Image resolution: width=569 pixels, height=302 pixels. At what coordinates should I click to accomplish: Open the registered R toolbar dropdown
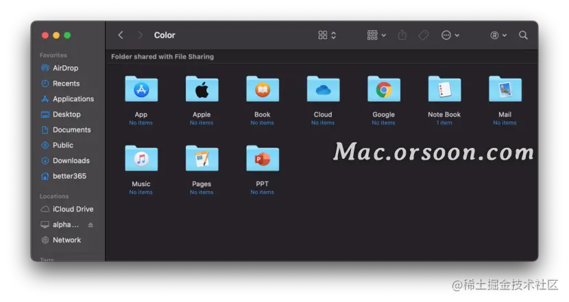498,35
